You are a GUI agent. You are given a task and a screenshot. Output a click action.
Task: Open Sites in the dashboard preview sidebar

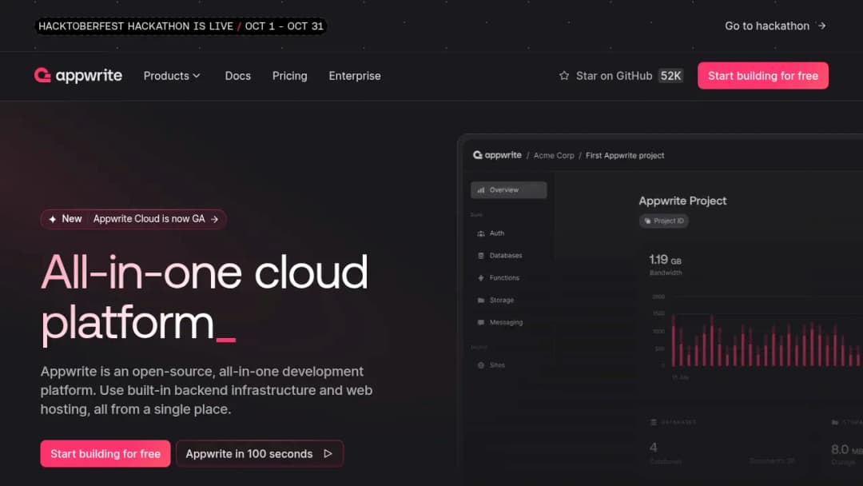pyautogui.click(x=497, y=365)
